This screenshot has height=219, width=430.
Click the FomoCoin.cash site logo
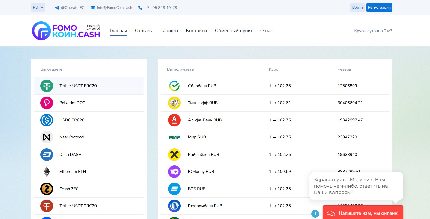66,31
